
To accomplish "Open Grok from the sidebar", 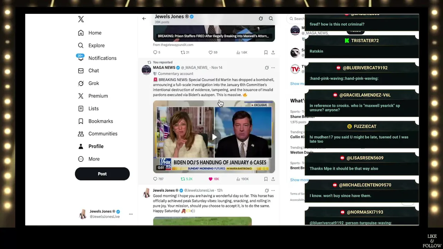I will [89, 83].
